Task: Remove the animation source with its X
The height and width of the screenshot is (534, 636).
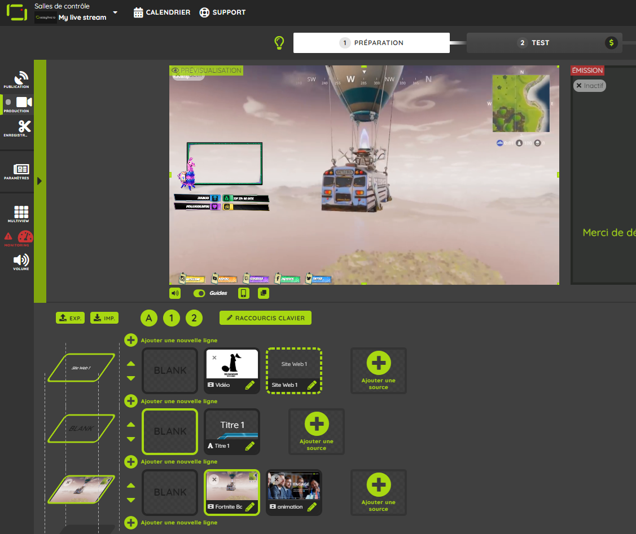Action: pos(276,479)
